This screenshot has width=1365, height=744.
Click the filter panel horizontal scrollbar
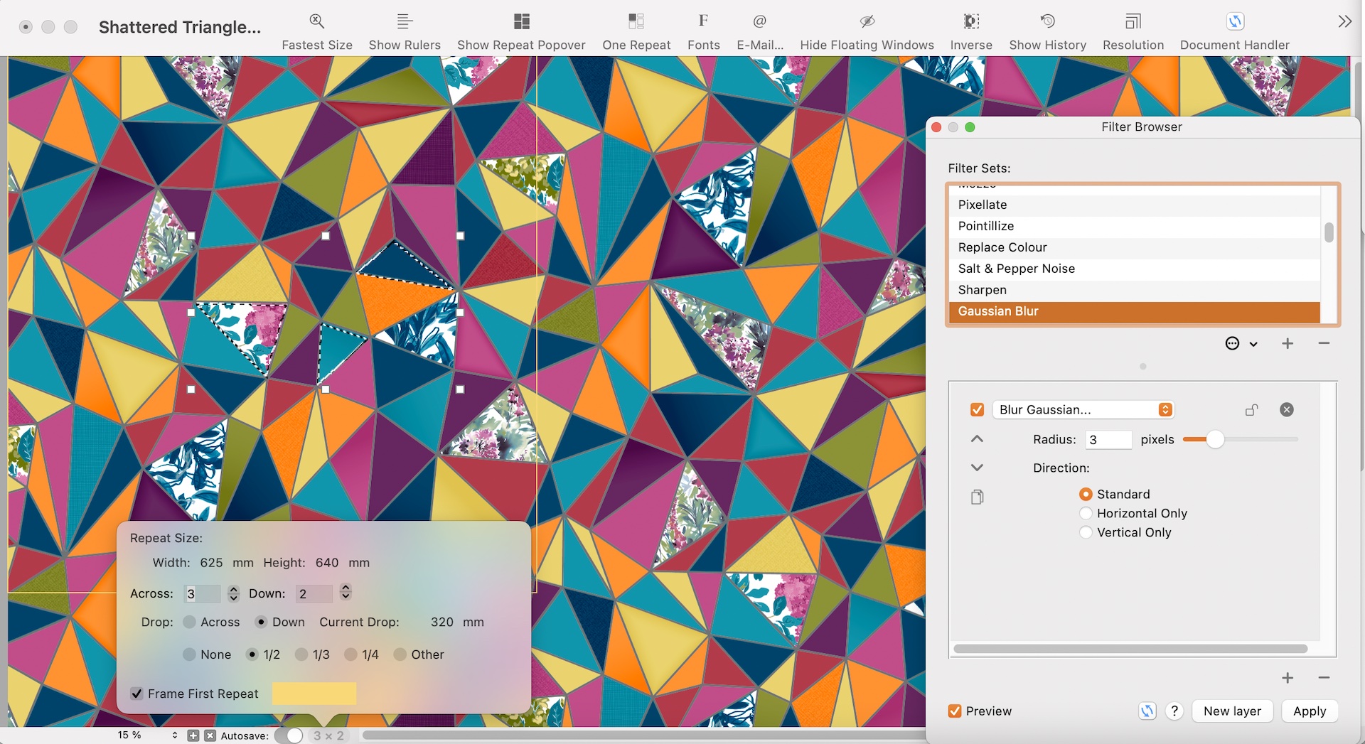click(x=1130, y=649)
